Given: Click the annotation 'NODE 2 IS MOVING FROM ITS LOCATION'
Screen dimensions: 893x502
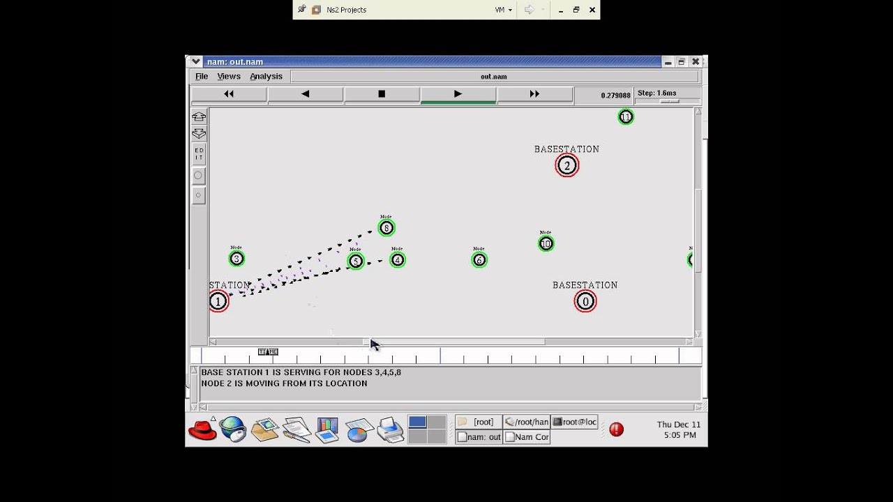Looking at the screenshot, I should tap(284, 383).
